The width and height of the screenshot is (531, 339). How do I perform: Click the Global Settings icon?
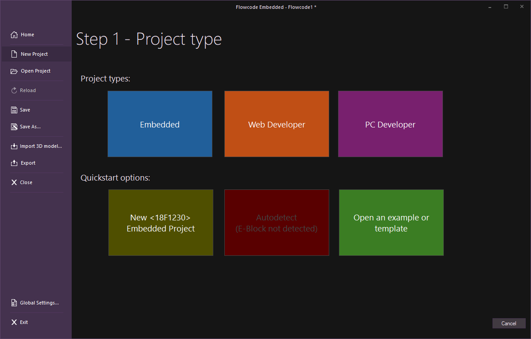coord(14,303)
